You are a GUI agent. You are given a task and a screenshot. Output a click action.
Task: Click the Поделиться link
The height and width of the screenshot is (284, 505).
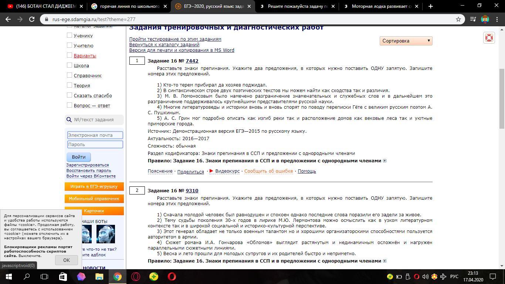pos(191,172)
